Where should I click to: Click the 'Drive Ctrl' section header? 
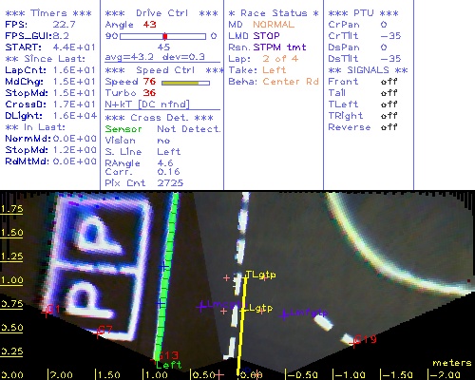click(161, 13)
